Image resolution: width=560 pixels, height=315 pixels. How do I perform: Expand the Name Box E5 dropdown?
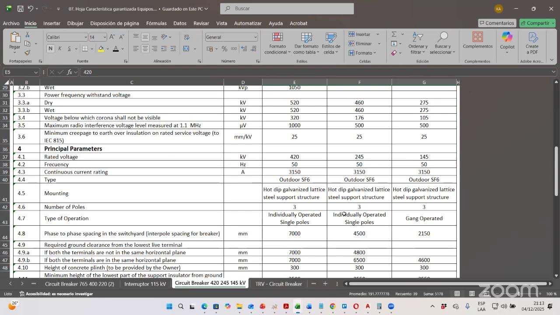[x=36, y=72]
